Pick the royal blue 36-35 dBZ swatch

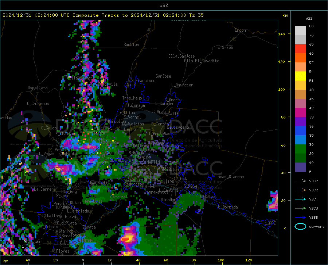pos(300,131)
